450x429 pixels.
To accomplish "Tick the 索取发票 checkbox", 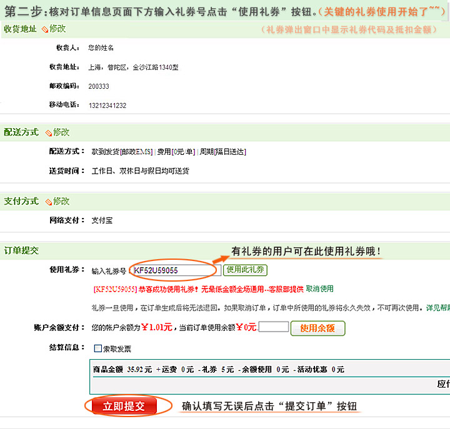I will click(97, 349).
